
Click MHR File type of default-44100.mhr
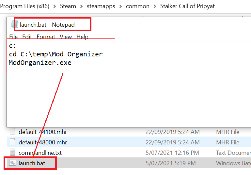point(227,132)
